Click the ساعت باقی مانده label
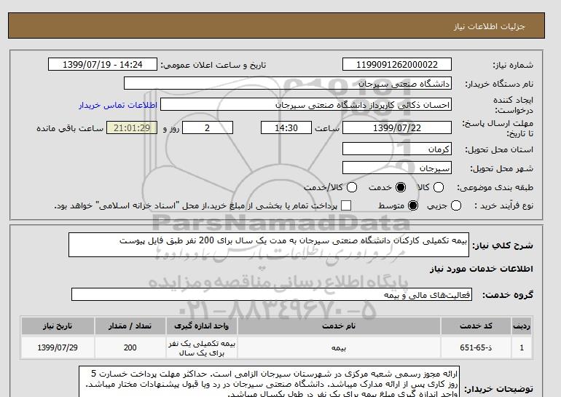Image resolution: width=561 pixels, height=397 pixels. tap(70, 128)
